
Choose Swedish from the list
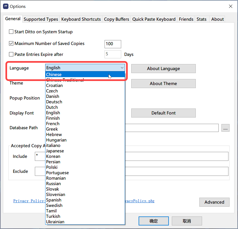coord(85,206)
